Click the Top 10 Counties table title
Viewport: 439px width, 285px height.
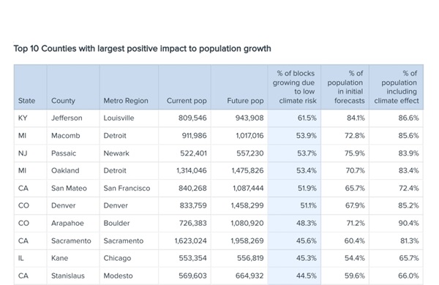pyautogui.click(x=142, y=49)
